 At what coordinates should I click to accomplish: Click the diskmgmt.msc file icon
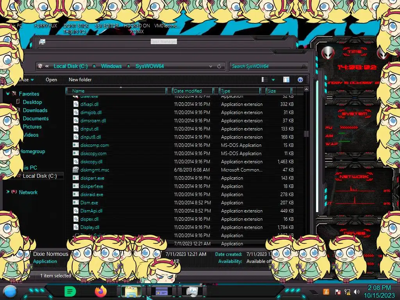coord(76,170)
